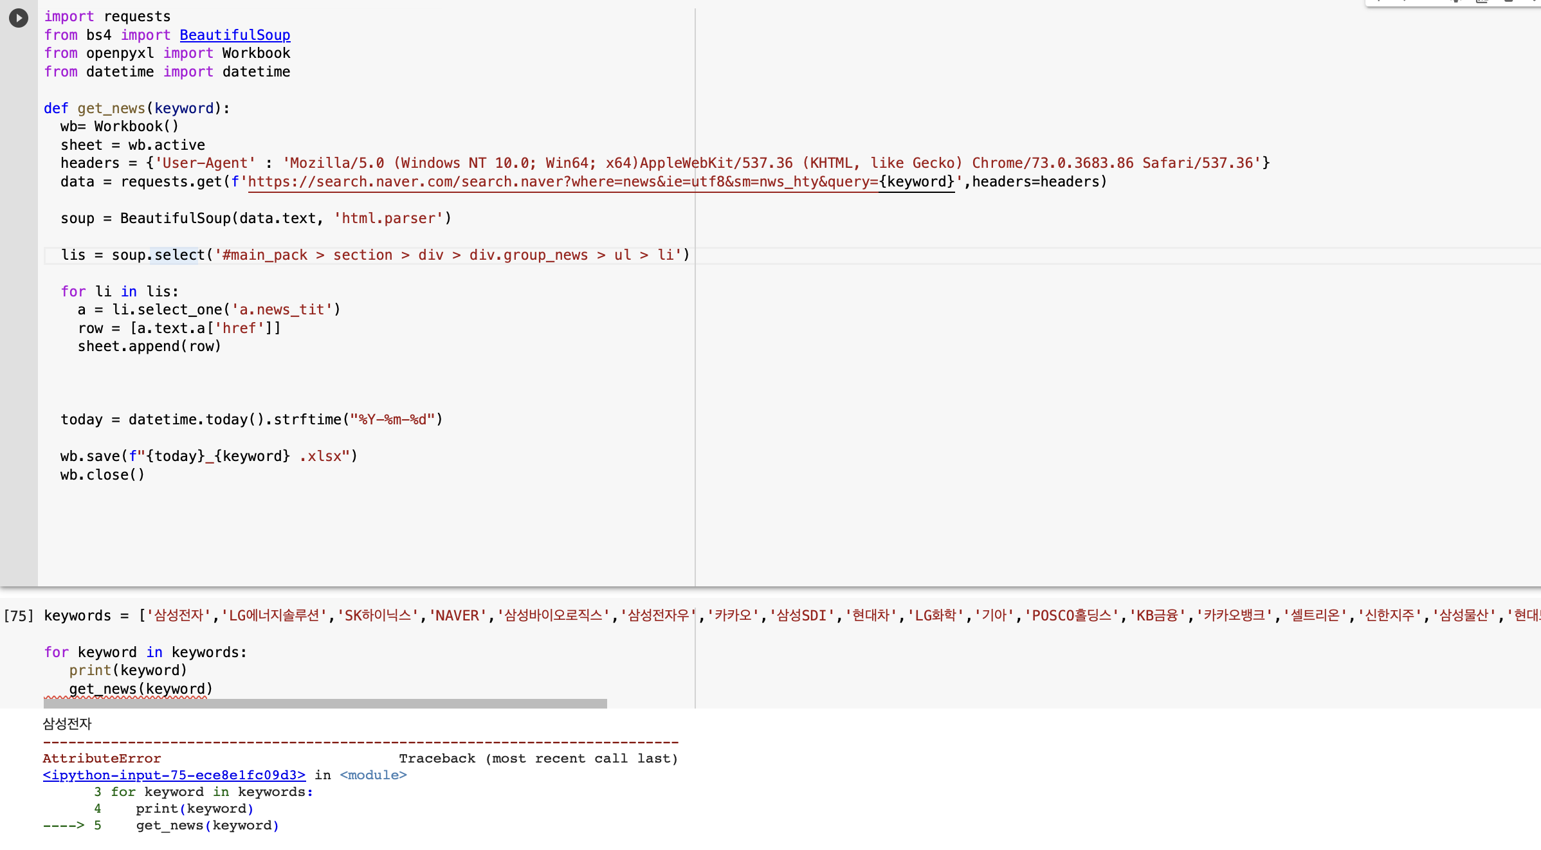The height and width of the screenshot is (850, 1541).
Task: Click 'NAVER' in the keywords list
Action: tap(457, 616)
